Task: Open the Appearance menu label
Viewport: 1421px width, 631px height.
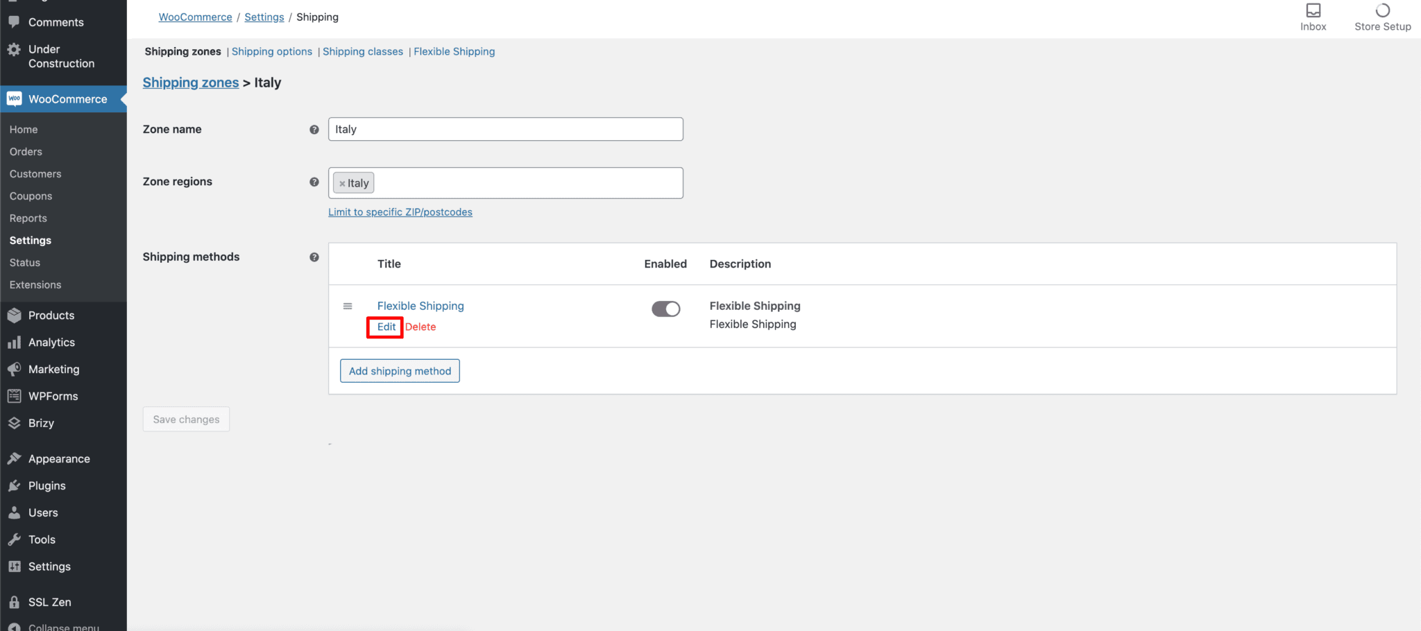Action: click(59, 459)
